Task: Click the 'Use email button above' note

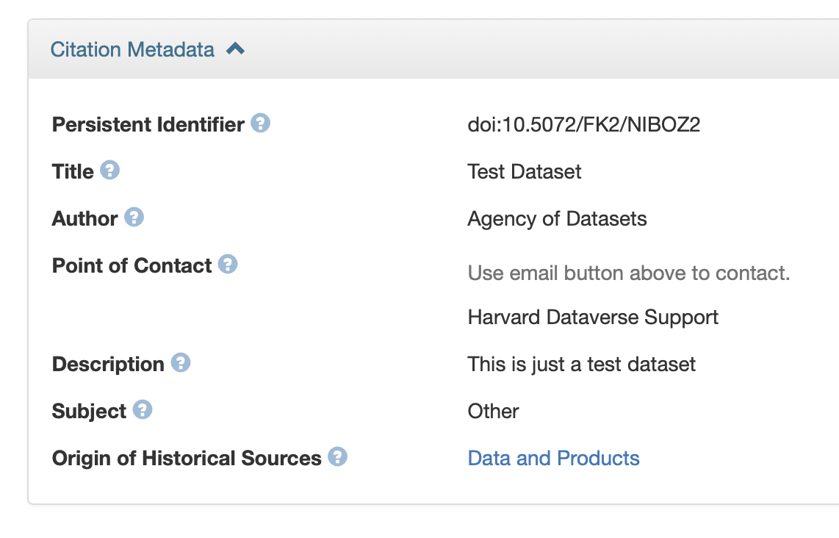Action: click(628, 273)
